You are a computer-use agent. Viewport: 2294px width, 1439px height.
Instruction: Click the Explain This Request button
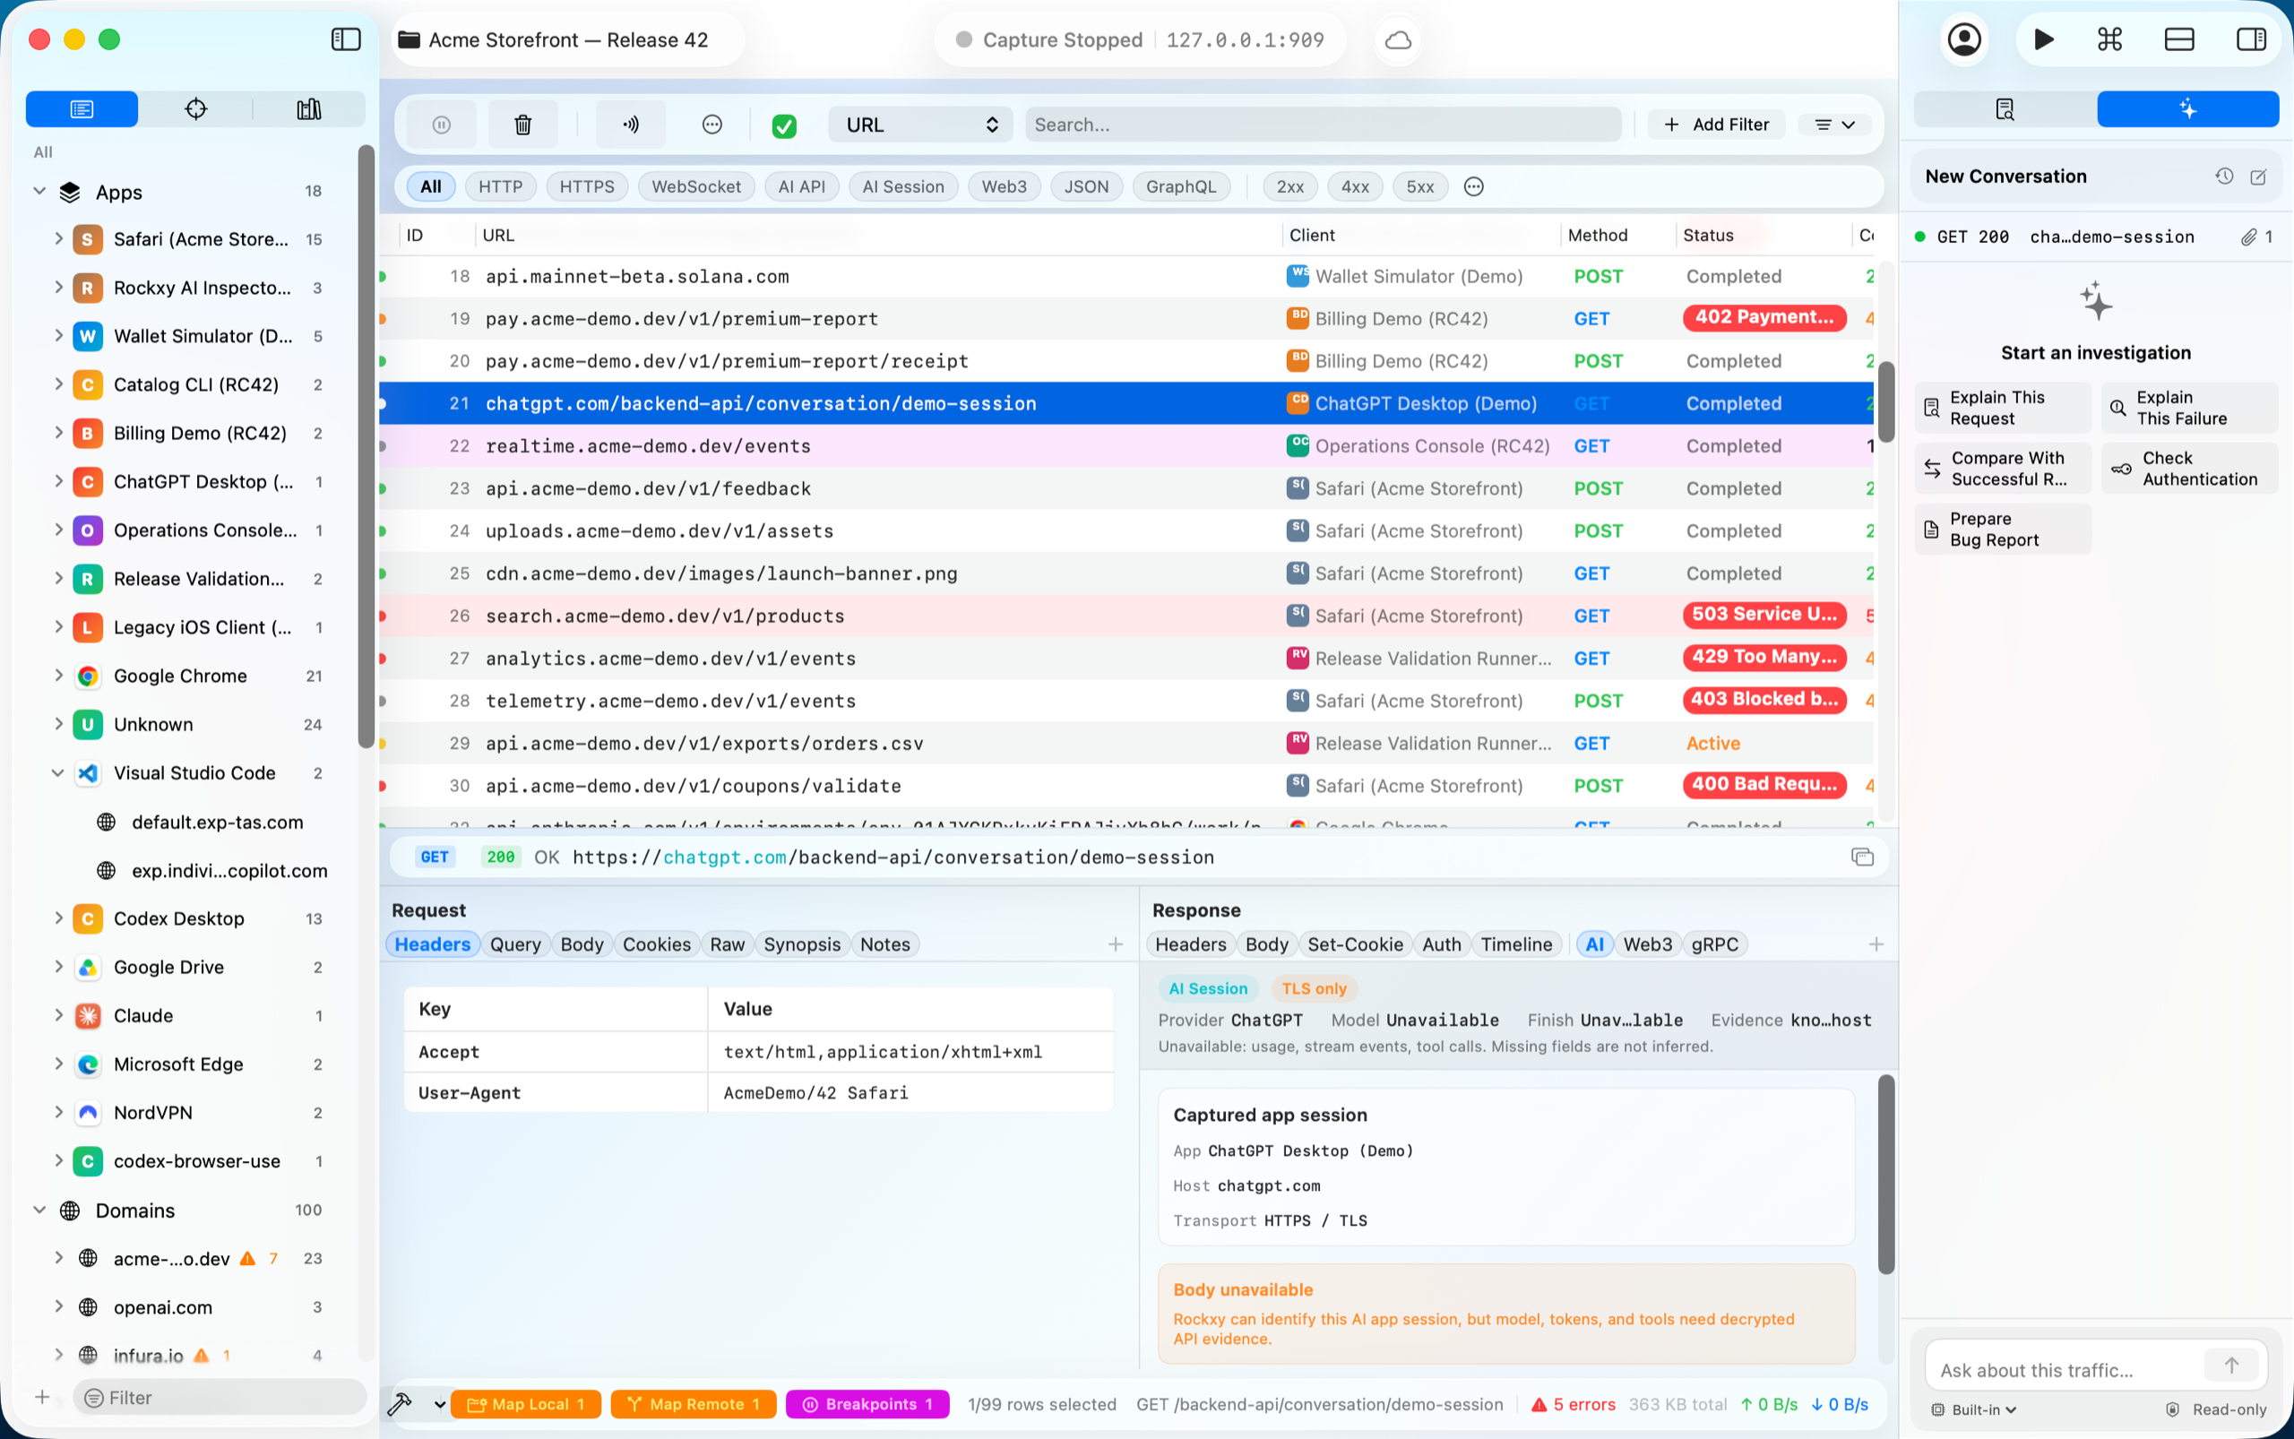click(2003, 409)
